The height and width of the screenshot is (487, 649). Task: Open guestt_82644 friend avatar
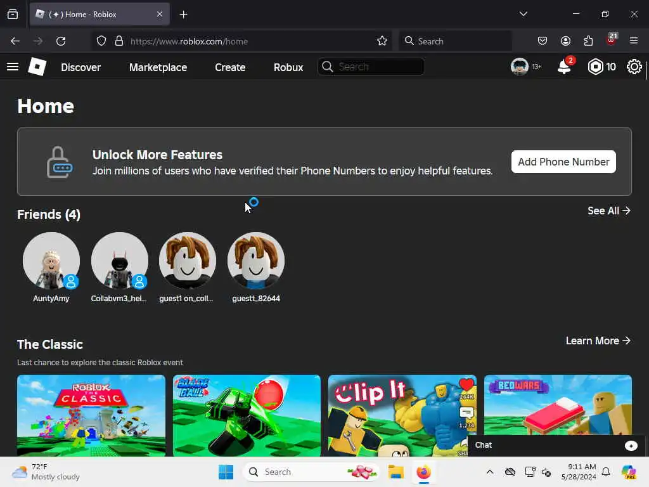(x=256, y=261)
